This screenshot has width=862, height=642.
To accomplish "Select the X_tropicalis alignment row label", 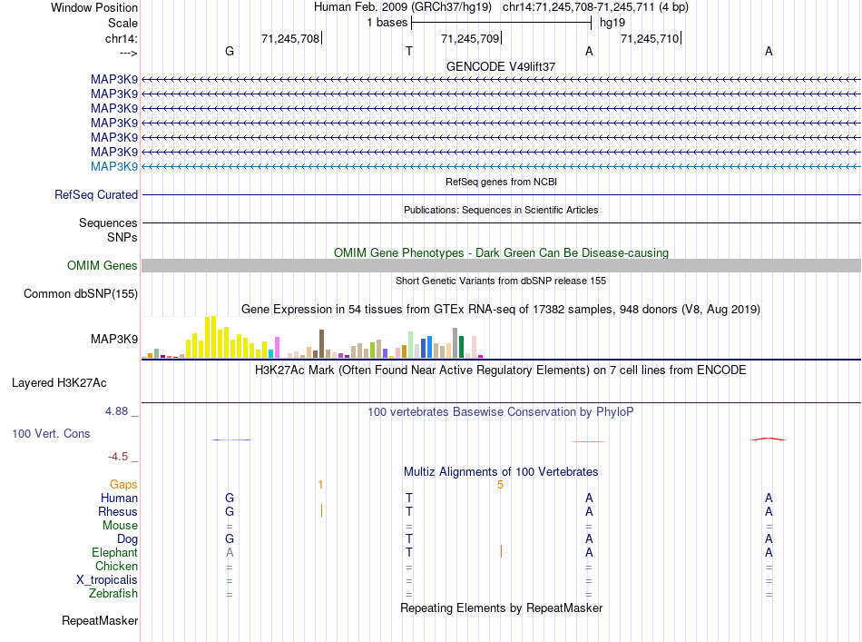I will 107,580.
